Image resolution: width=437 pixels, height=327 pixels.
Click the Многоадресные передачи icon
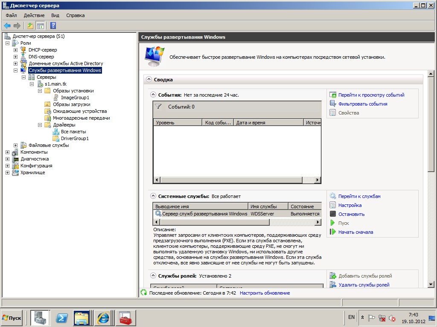(x=48, y=118)
